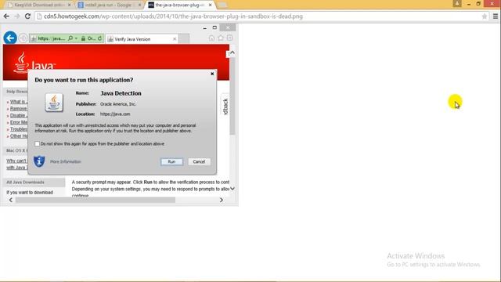
Task: Bookmark this page with the star icon
Action: pos(485,16)
